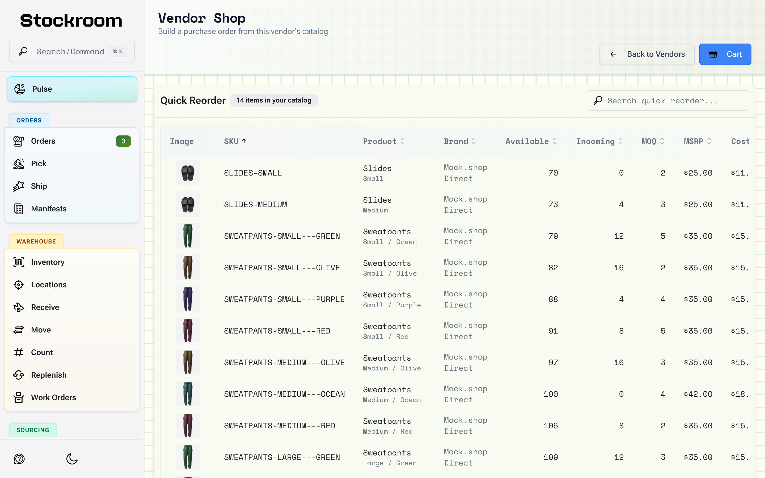Viewport: 765px width, 478px height.
Task: Click the SLIDES-MEDIUM product thumbnail
Action: (x=188, y=204)
